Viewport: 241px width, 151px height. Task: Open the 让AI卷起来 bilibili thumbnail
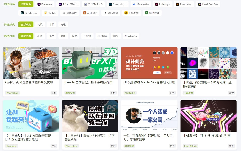point(31,116)
